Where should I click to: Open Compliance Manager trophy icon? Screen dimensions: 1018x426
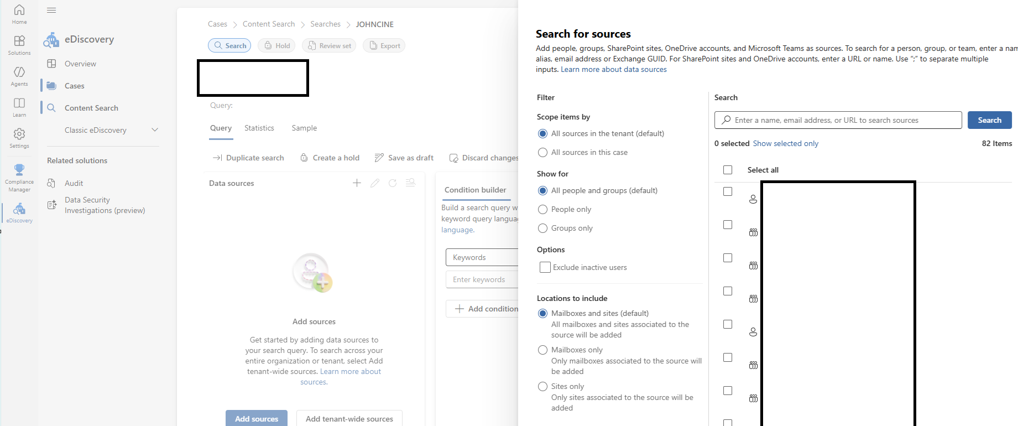point(19,169)
